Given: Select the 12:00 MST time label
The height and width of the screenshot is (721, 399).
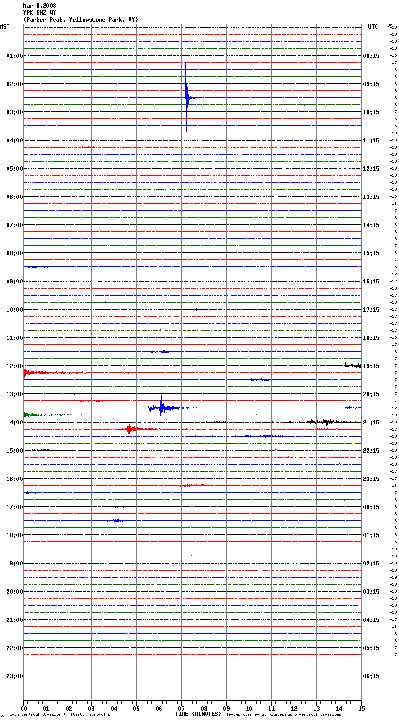Looking at the screenshot, I should tap(14, 366).
